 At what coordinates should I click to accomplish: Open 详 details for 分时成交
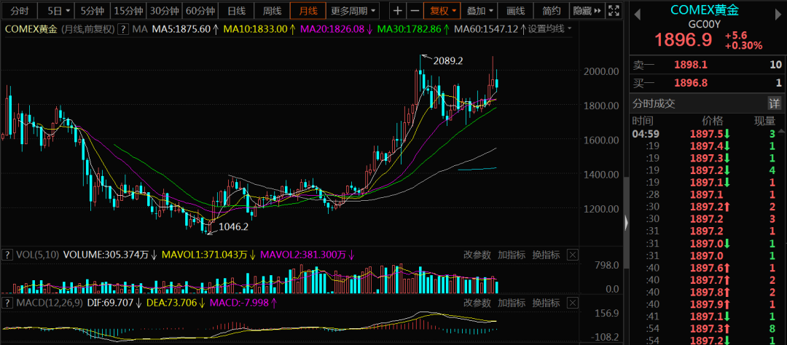pos(775,104)
